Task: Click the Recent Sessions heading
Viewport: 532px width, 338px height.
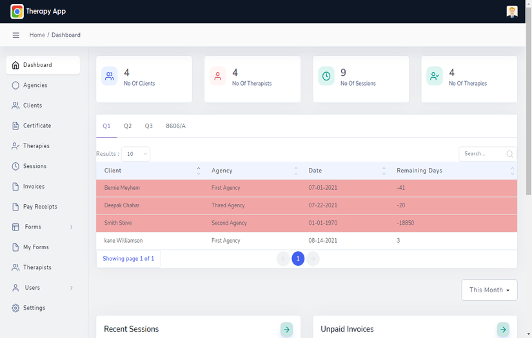Action: point(132,329)
